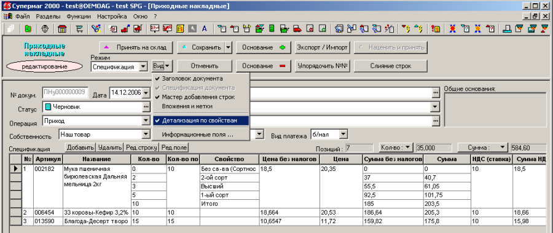553x233 pixels.
Task: Click the red delivery truck icon
Action: pos(297,29)
